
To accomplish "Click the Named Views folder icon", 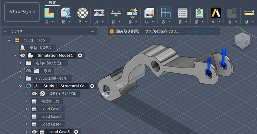I will coord(28,63).
